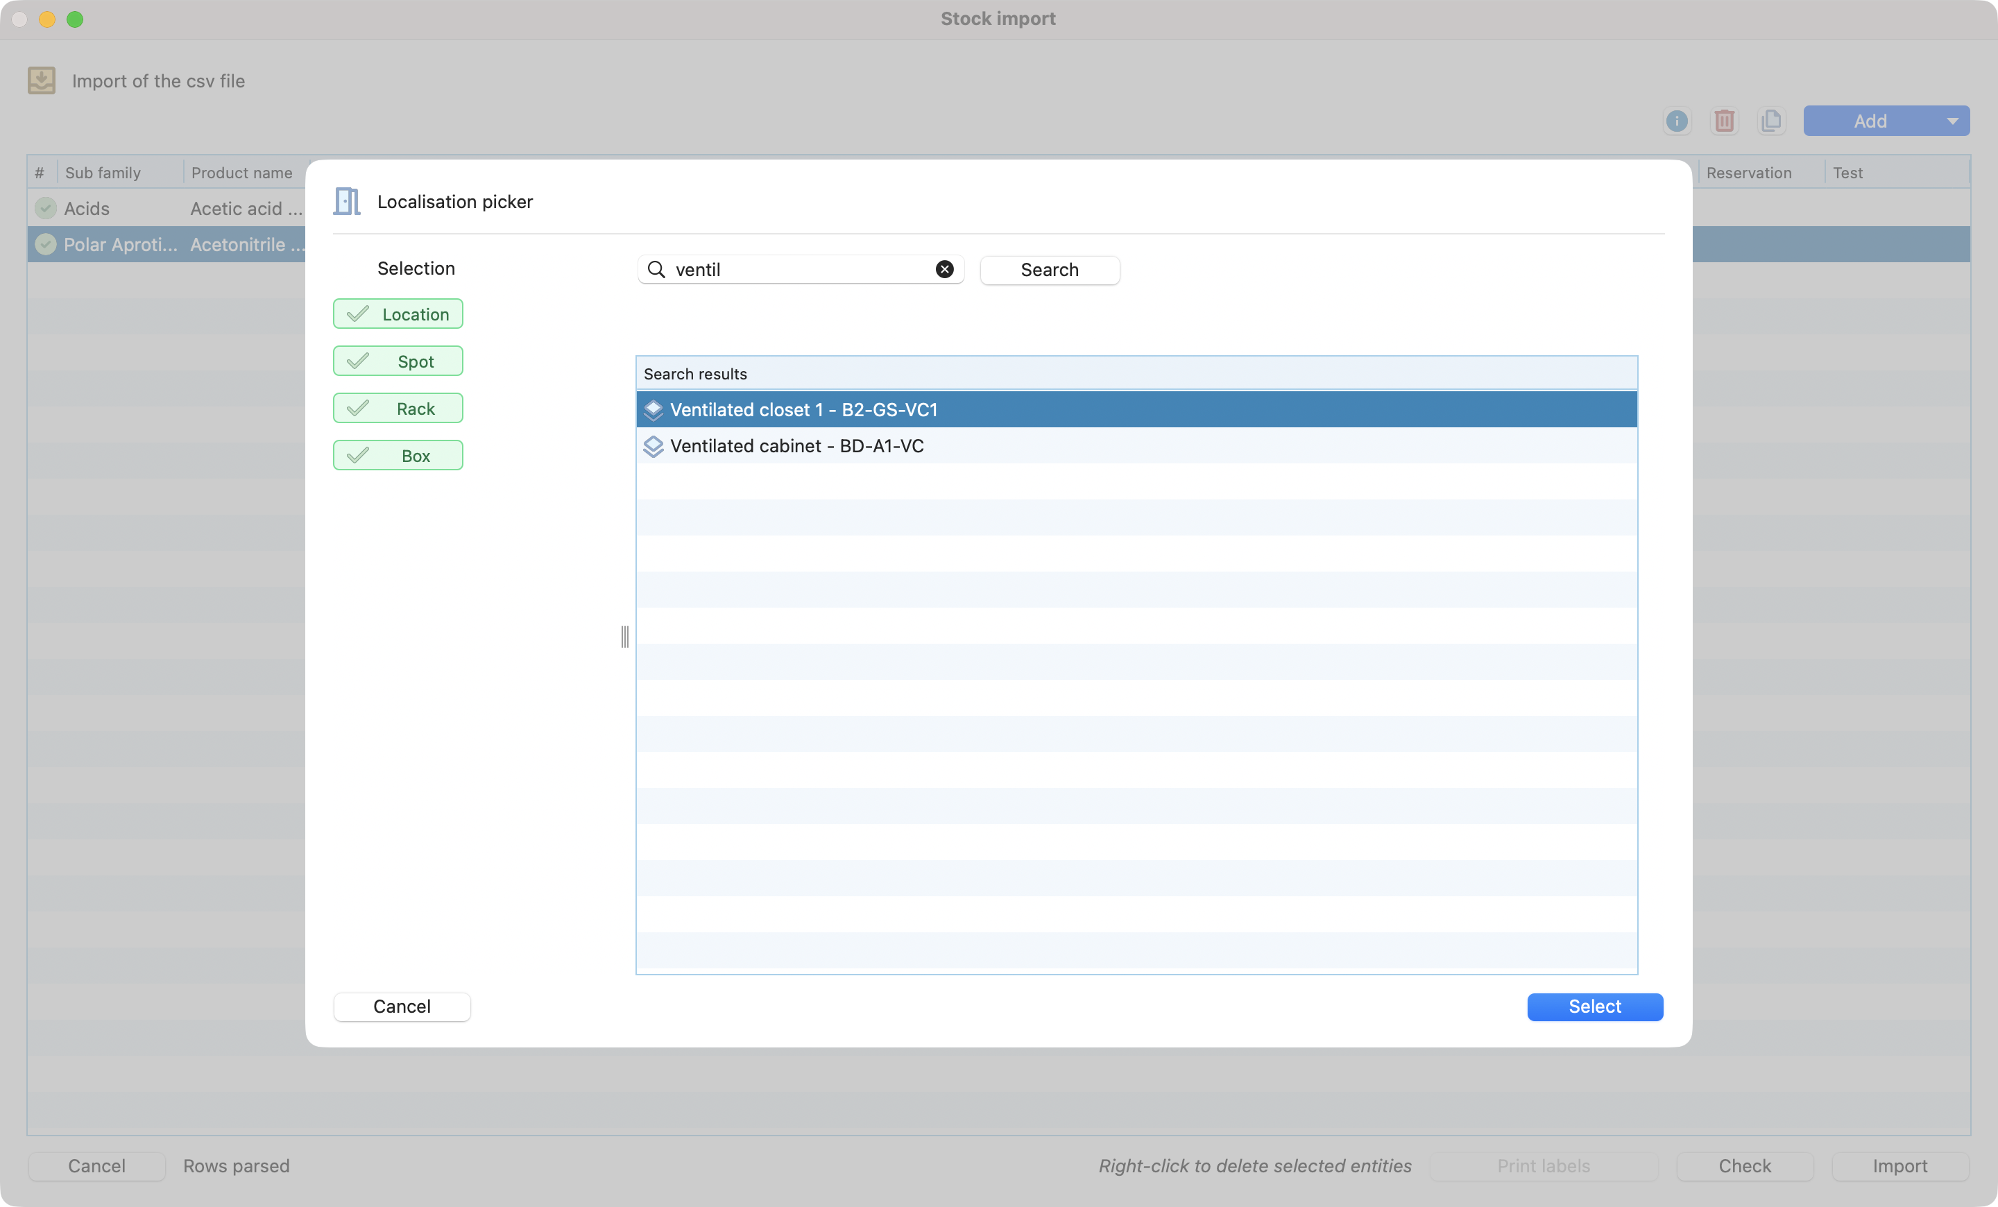Confirm with the blue Select button

click(1594, 1006)
